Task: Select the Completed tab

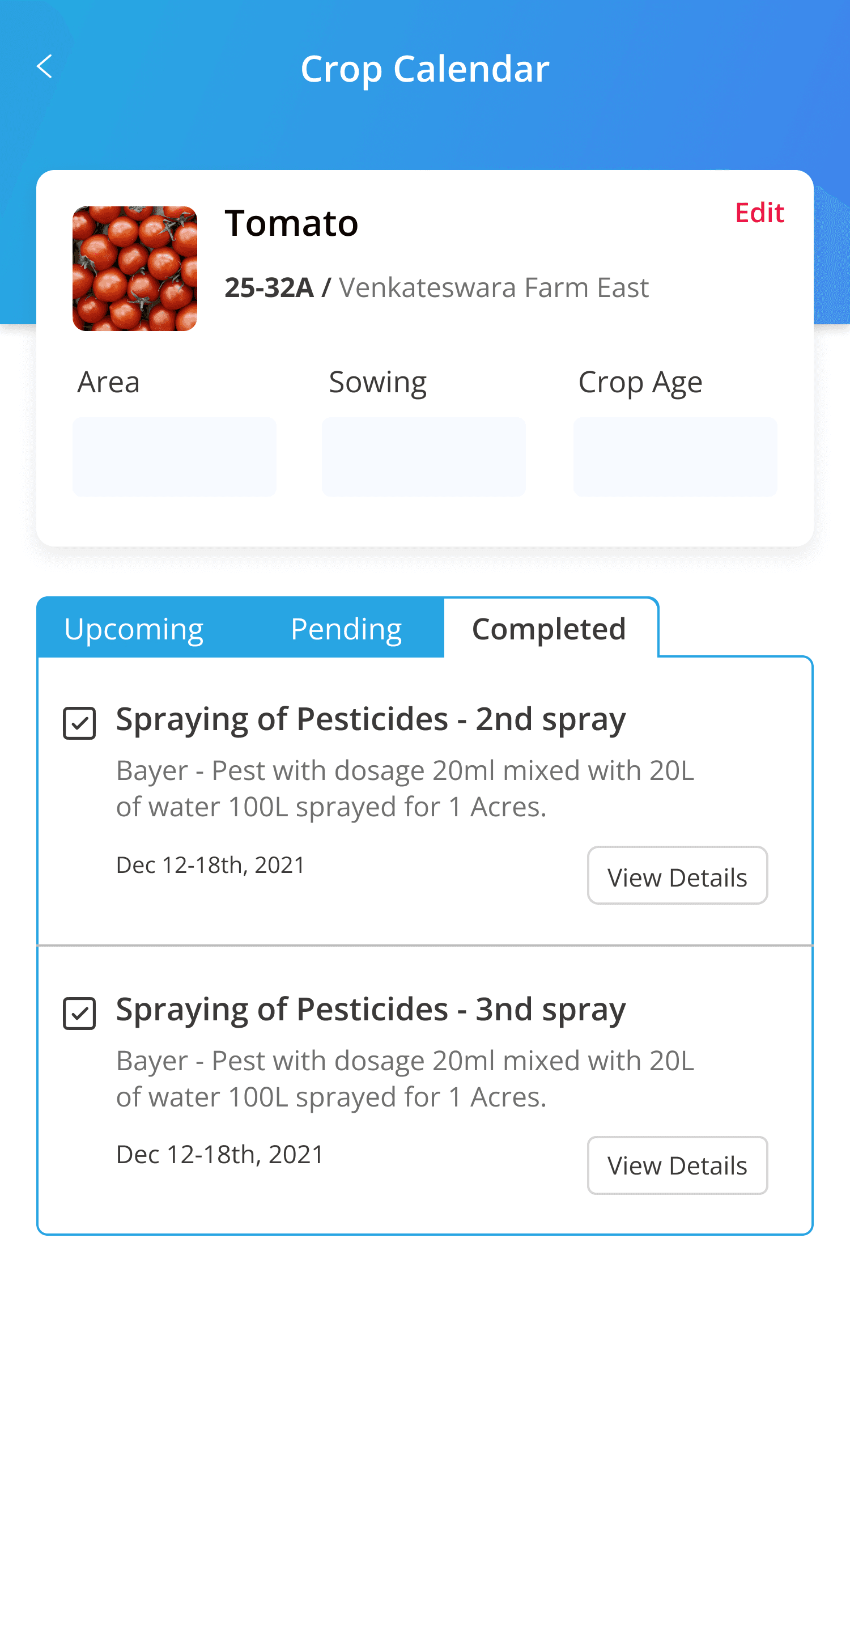Action: tap(549, 629)
